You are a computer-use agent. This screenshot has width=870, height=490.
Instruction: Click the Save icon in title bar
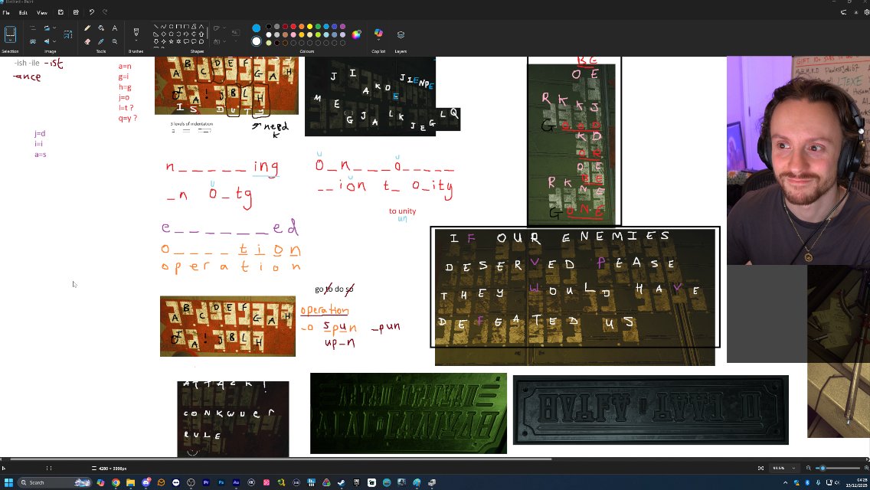(61, 12)
